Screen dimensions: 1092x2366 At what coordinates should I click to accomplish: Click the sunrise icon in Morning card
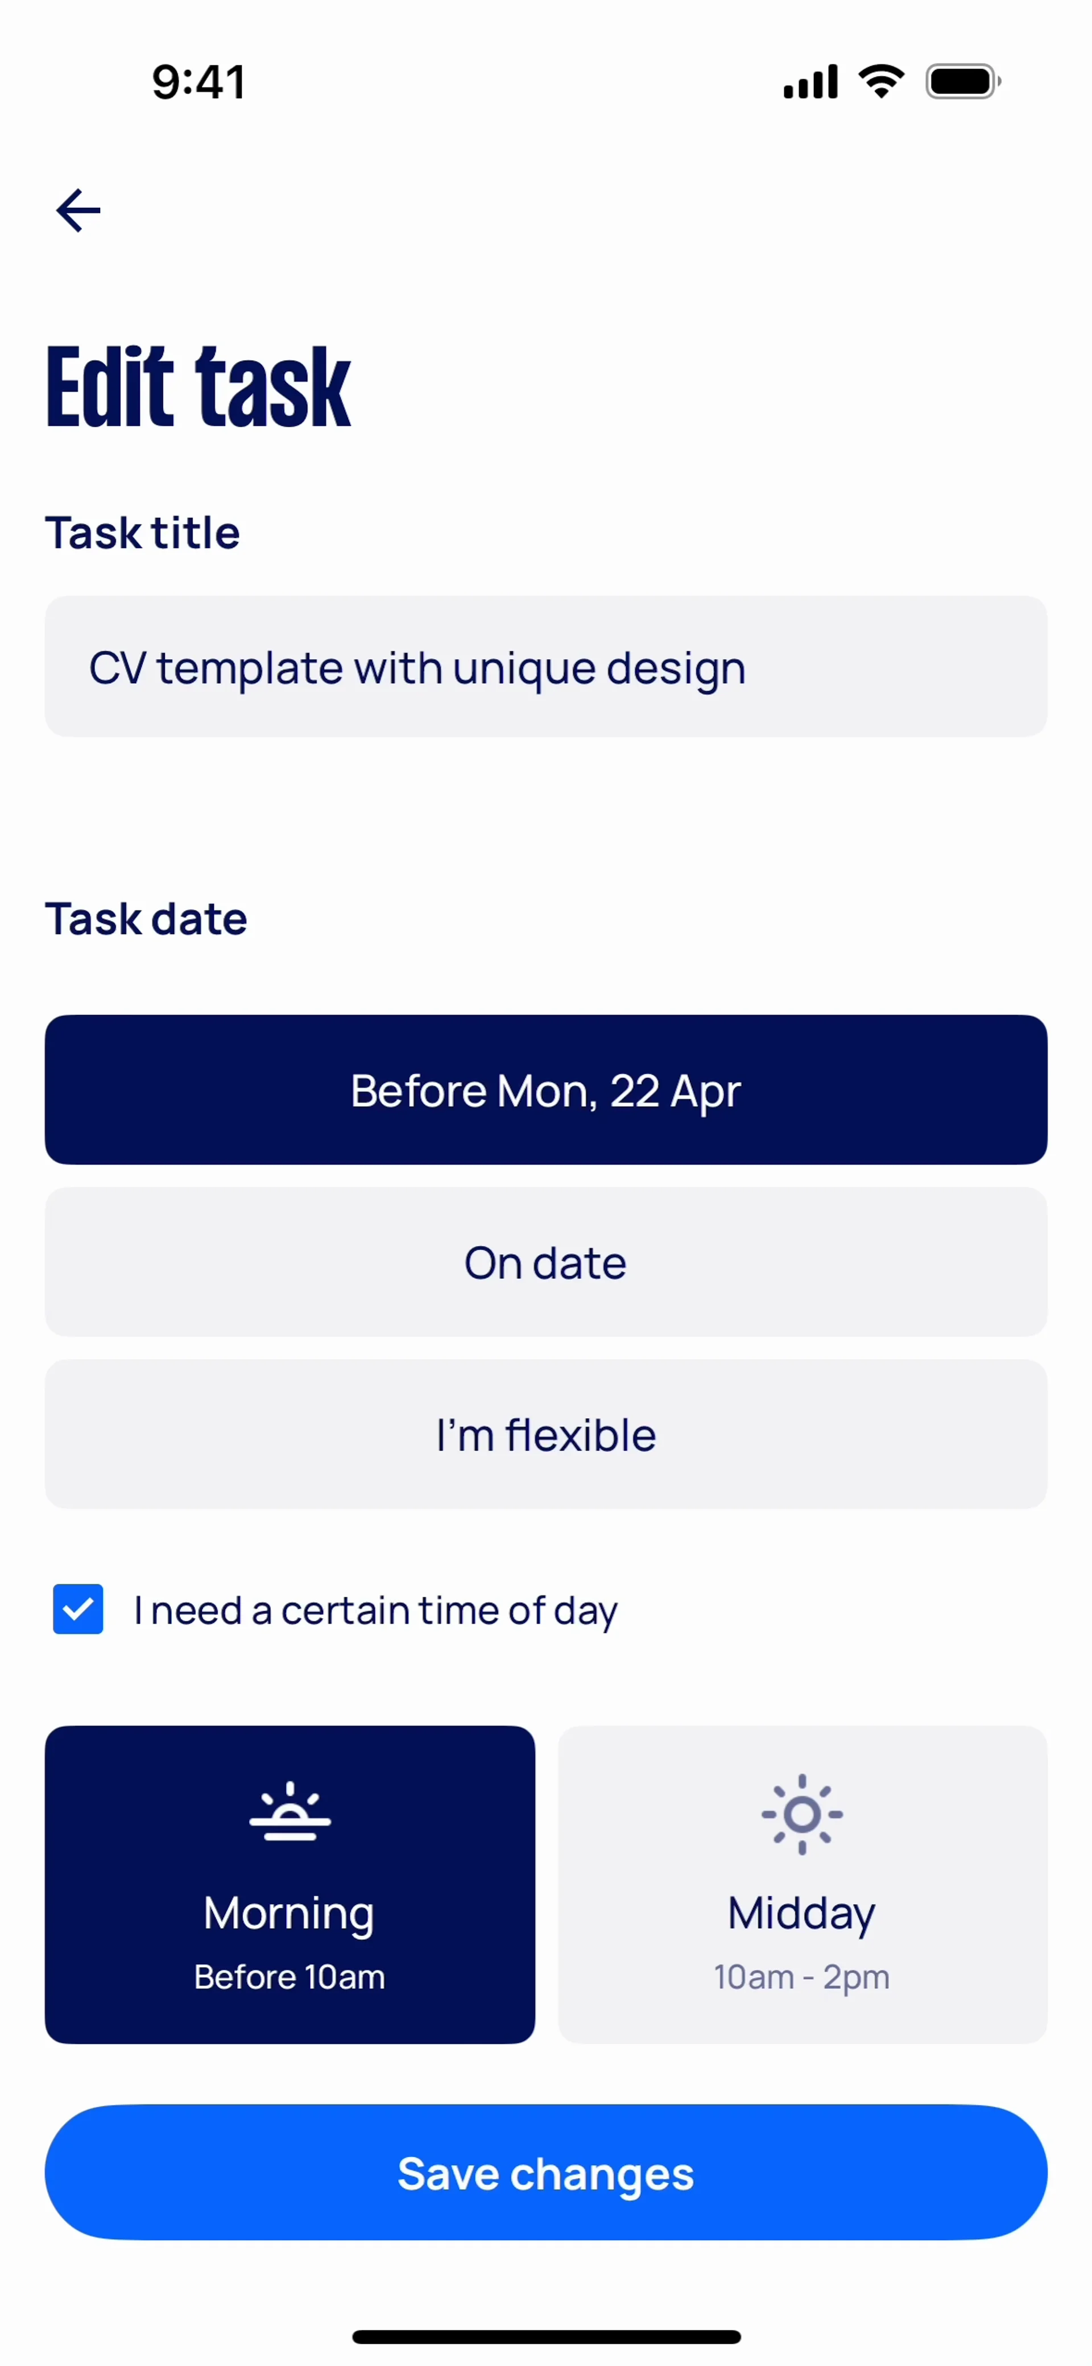[289, 1811]
